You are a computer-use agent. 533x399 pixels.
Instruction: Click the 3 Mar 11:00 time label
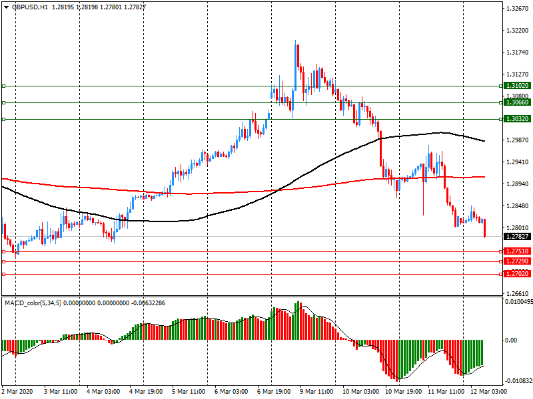point(61,392)
